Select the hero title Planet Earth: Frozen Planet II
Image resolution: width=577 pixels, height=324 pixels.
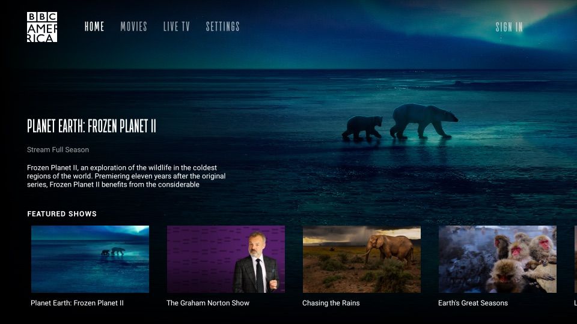91,126
